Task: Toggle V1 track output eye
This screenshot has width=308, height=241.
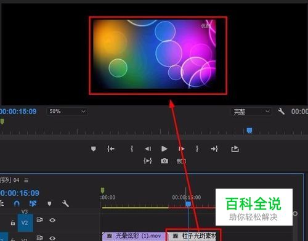Action: 52,239
